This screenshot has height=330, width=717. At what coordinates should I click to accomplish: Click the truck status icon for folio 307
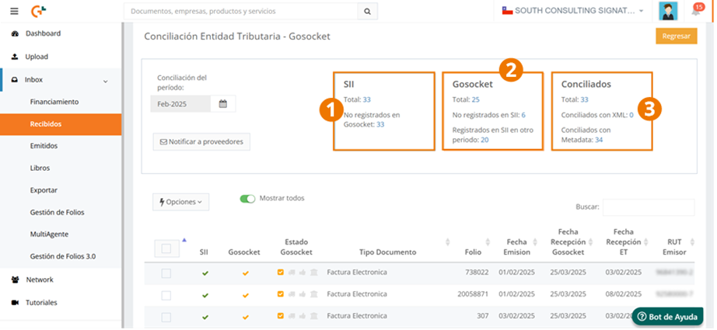pos(292,316)
